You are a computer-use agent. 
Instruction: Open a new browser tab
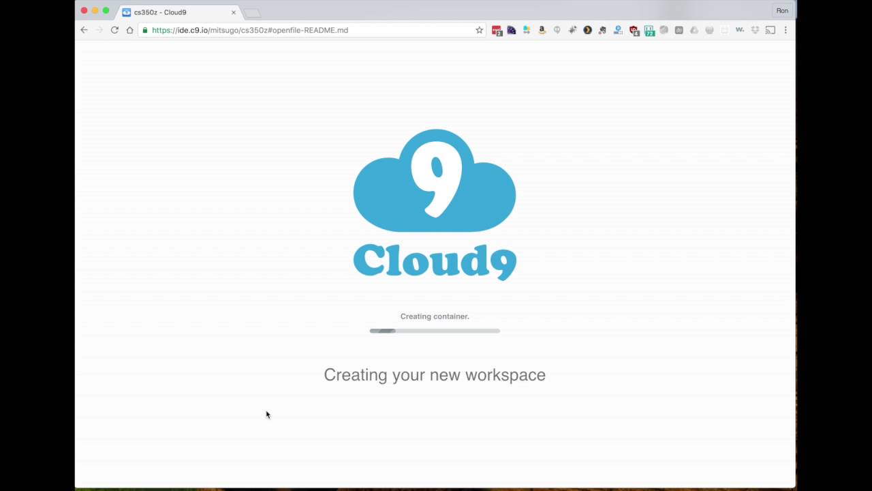pyautogui.click(x=252, y=13)
